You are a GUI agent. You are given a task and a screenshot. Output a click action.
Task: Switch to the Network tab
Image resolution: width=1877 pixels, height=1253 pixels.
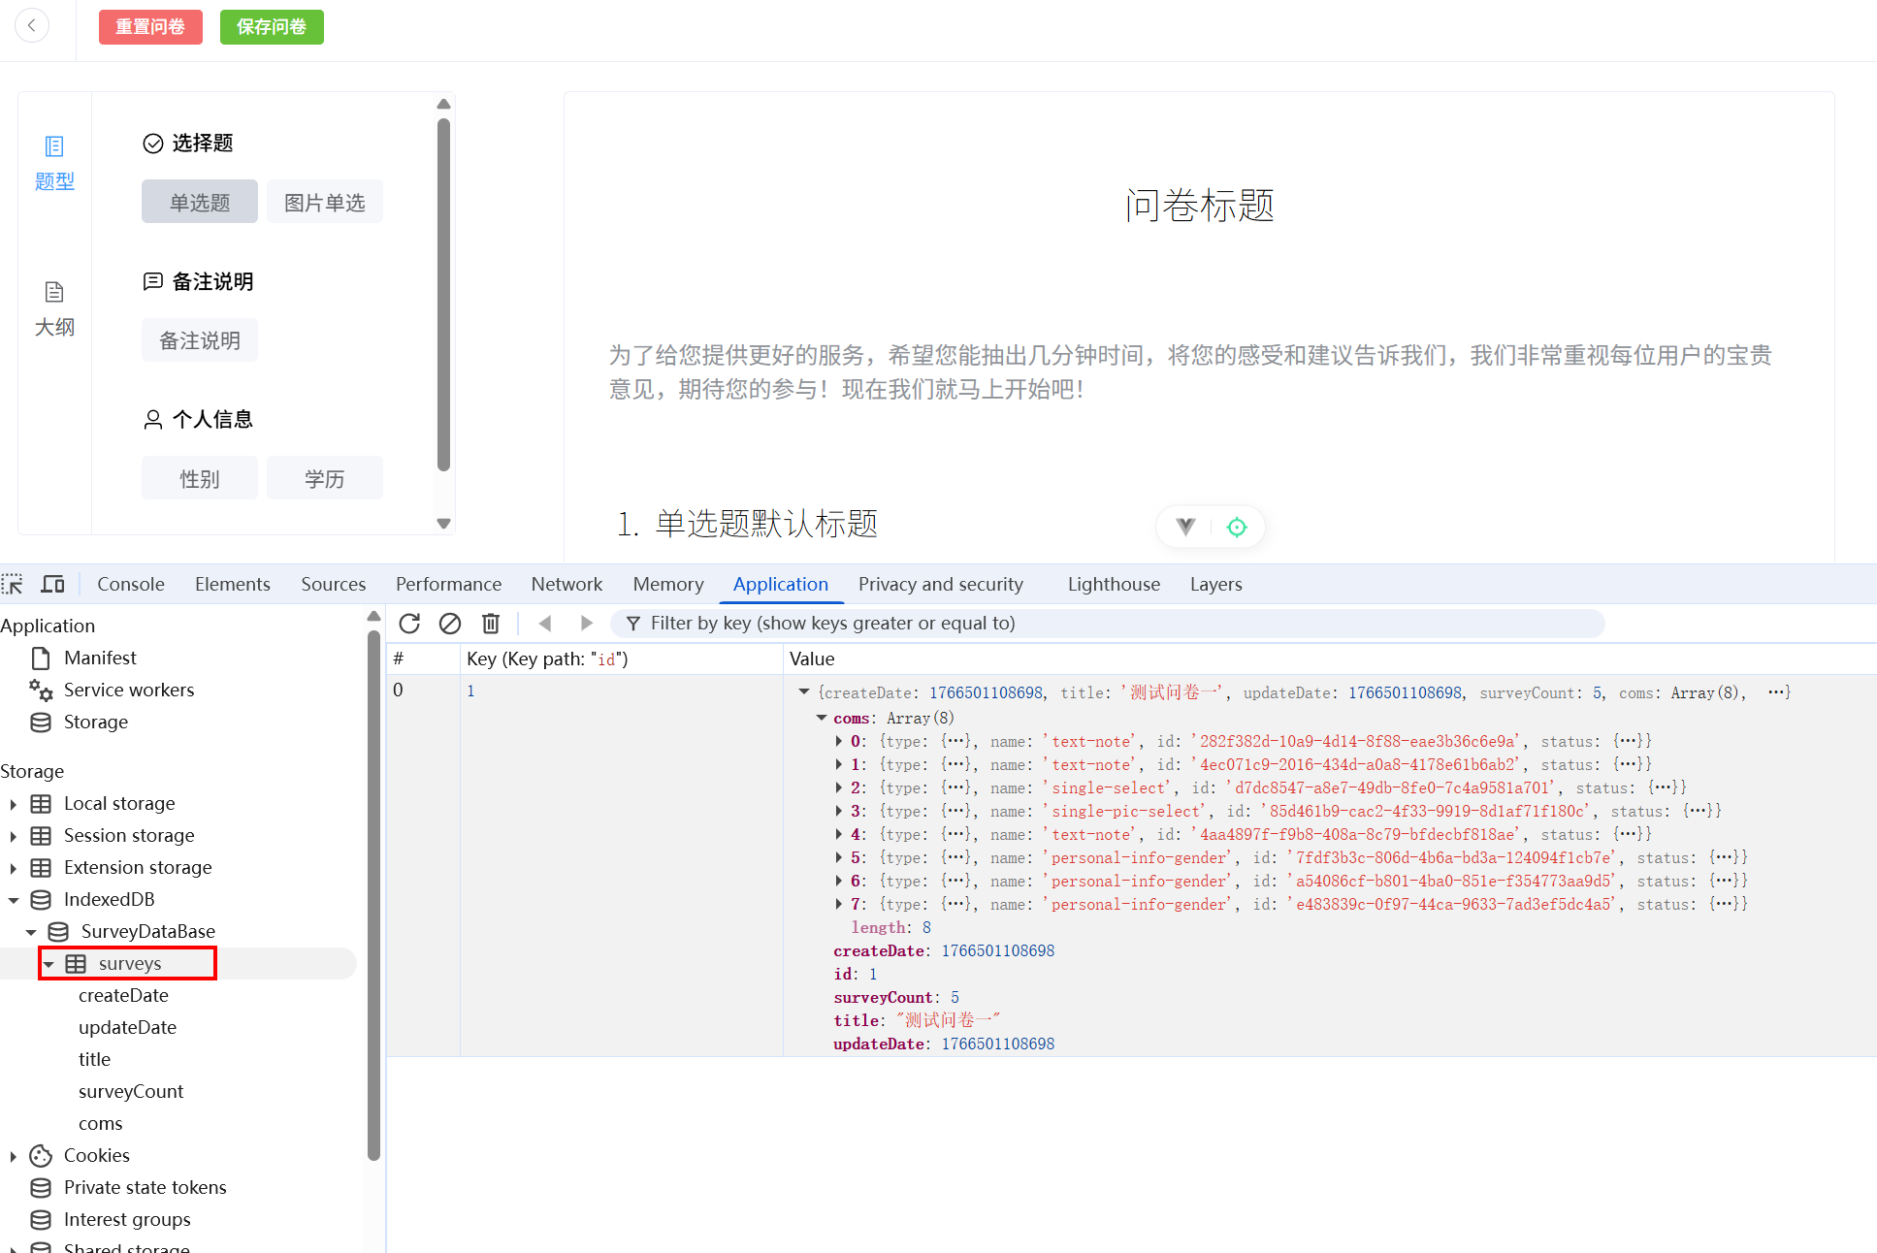click(x=566, y=584)
